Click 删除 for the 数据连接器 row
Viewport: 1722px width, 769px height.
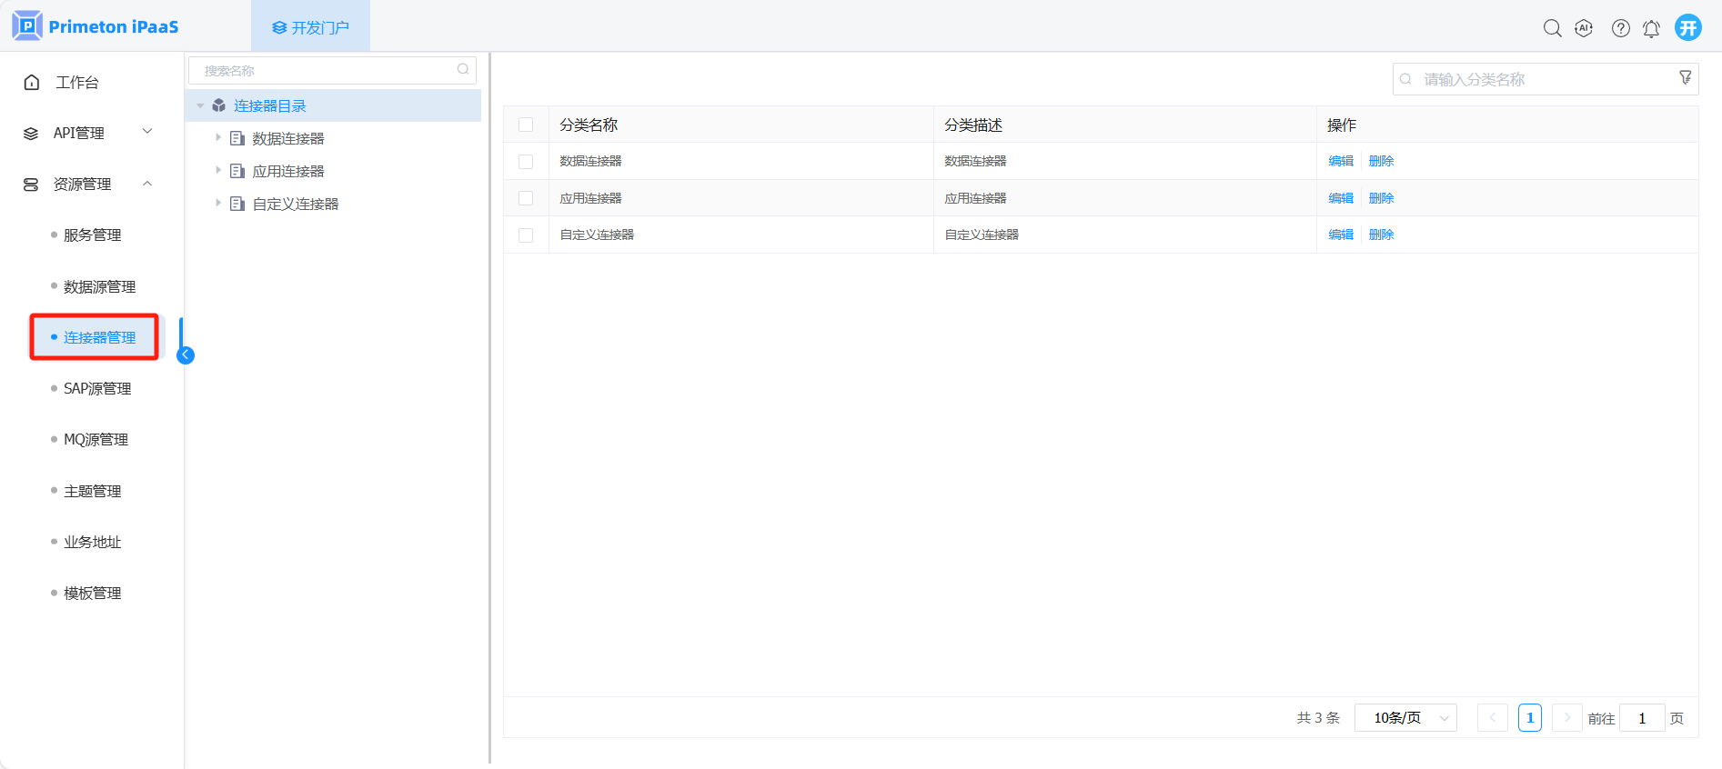click(x=1381, y=161)
